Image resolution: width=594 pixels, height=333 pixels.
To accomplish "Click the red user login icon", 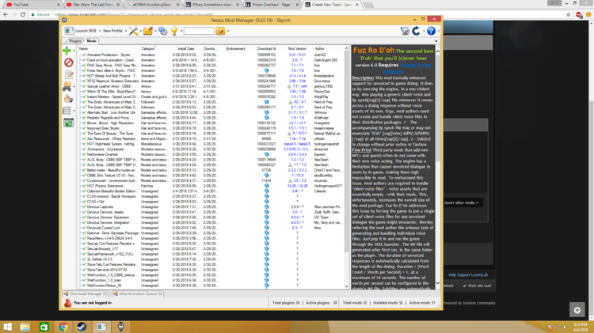I will [67, 303].
